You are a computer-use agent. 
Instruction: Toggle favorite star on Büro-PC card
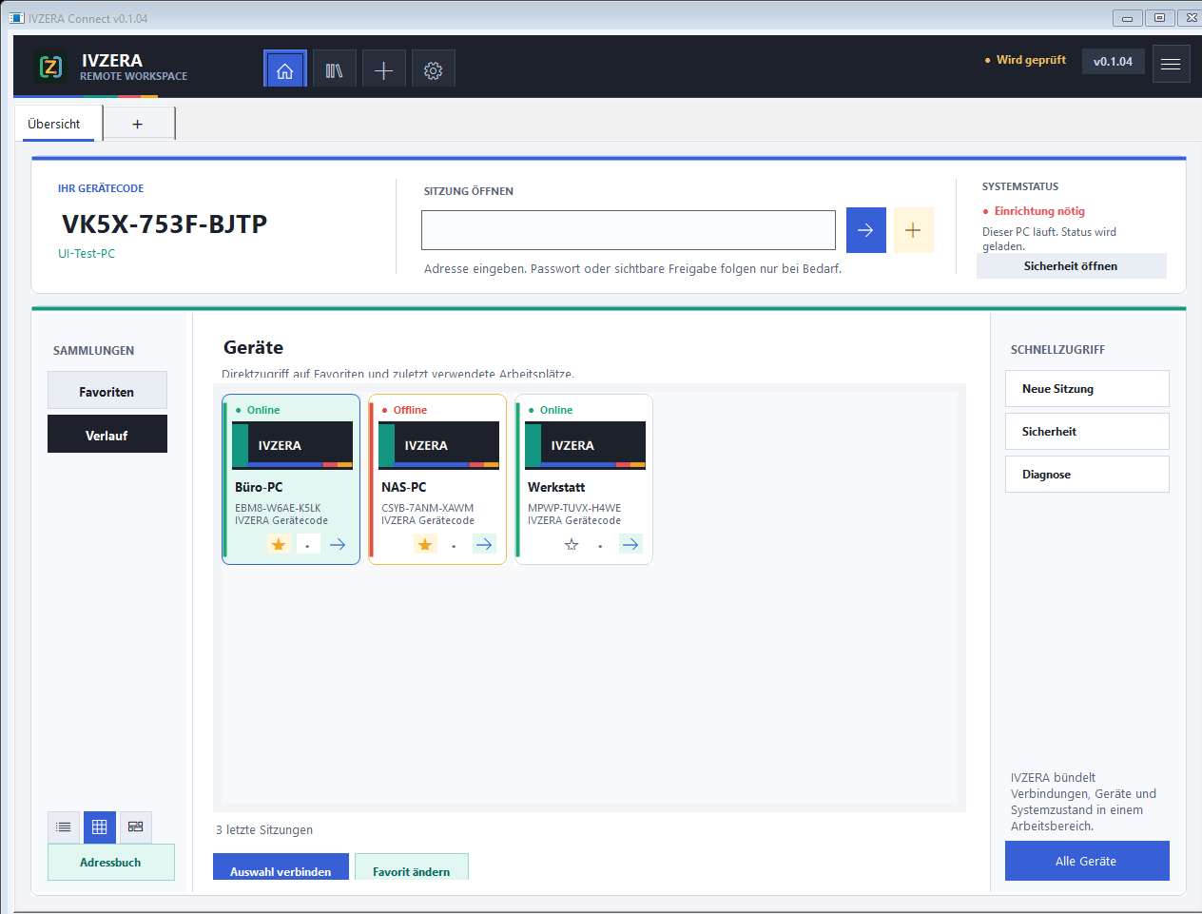coord(279,544)
